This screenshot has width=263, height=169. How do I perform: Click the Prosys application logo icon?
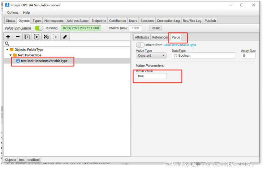tap(7, 5)
